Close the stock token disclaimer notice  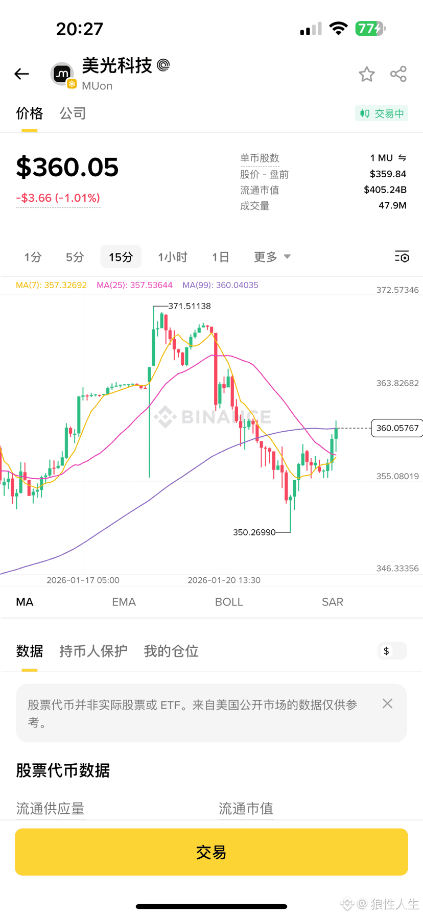[387, 703]
